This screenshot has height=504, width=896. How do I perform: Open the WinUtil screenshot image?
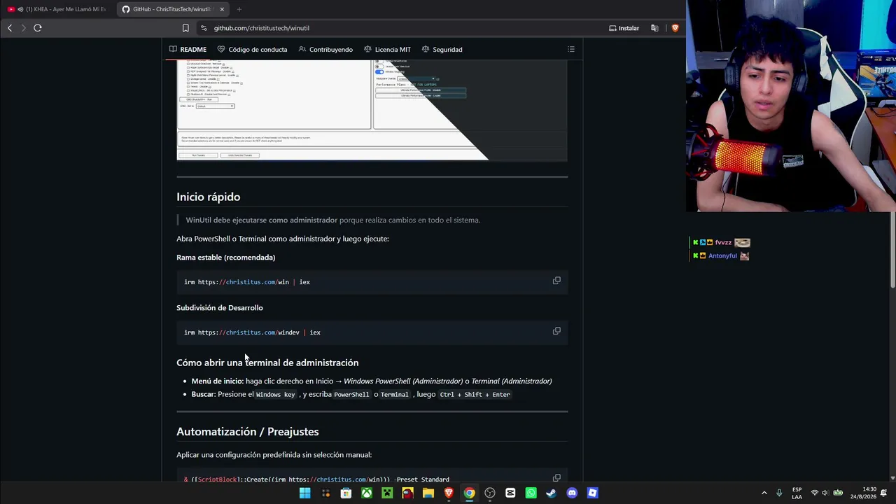coord(372,110)
